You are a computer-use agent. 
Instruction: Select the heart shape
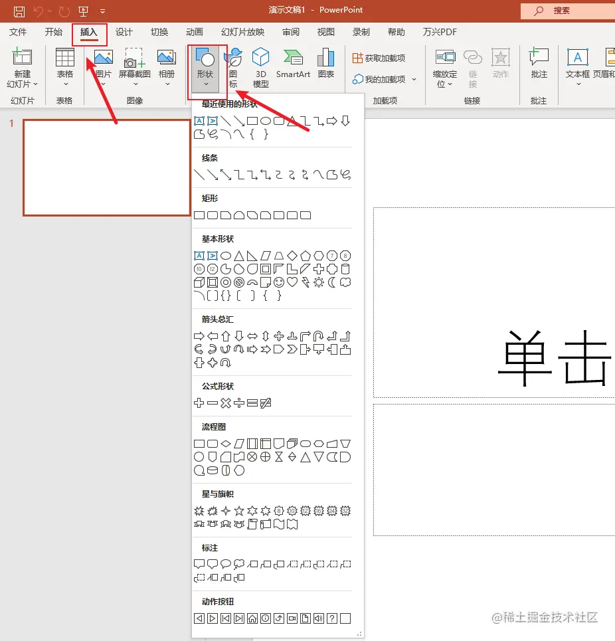[292, 282]
